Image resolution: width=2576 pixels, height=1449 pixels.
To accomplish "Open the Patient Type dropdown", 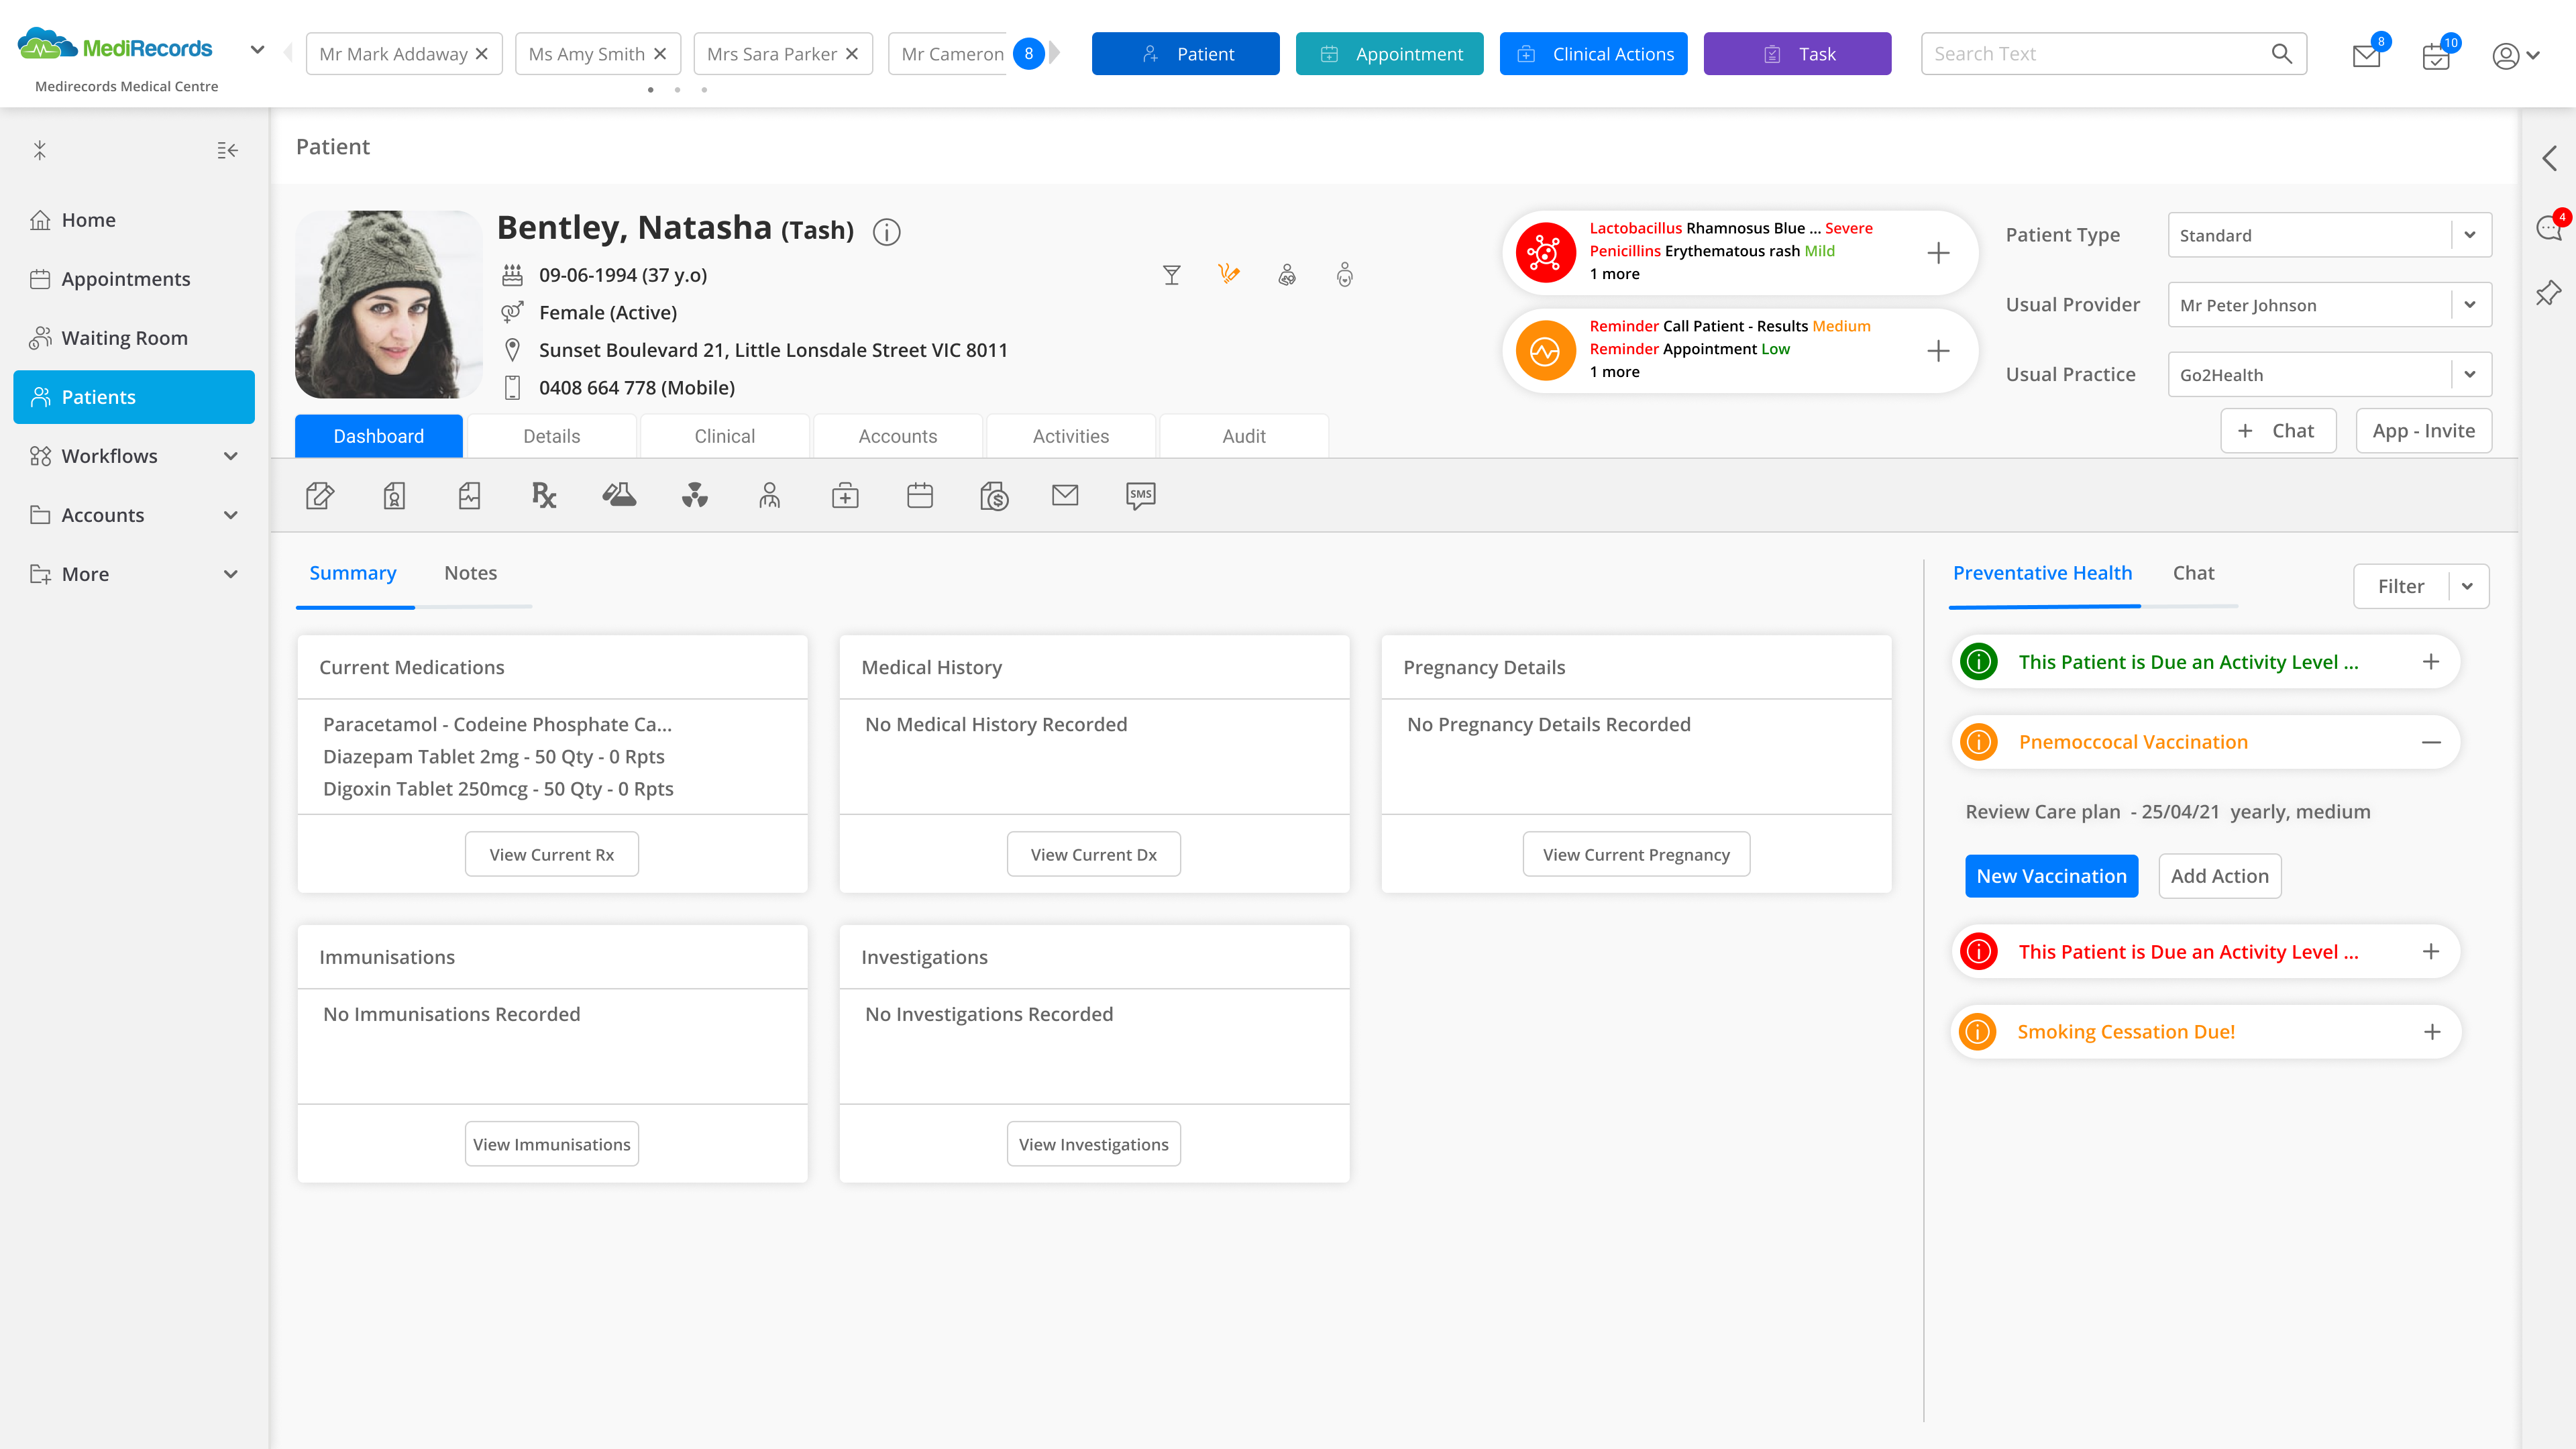I will pos(2469,235).
